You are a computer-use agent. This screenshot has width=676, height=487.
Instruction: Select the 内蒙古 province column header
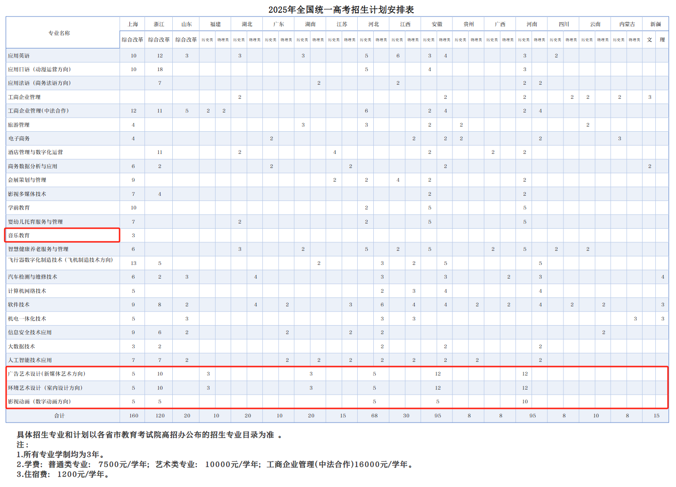tap(627, 24)
